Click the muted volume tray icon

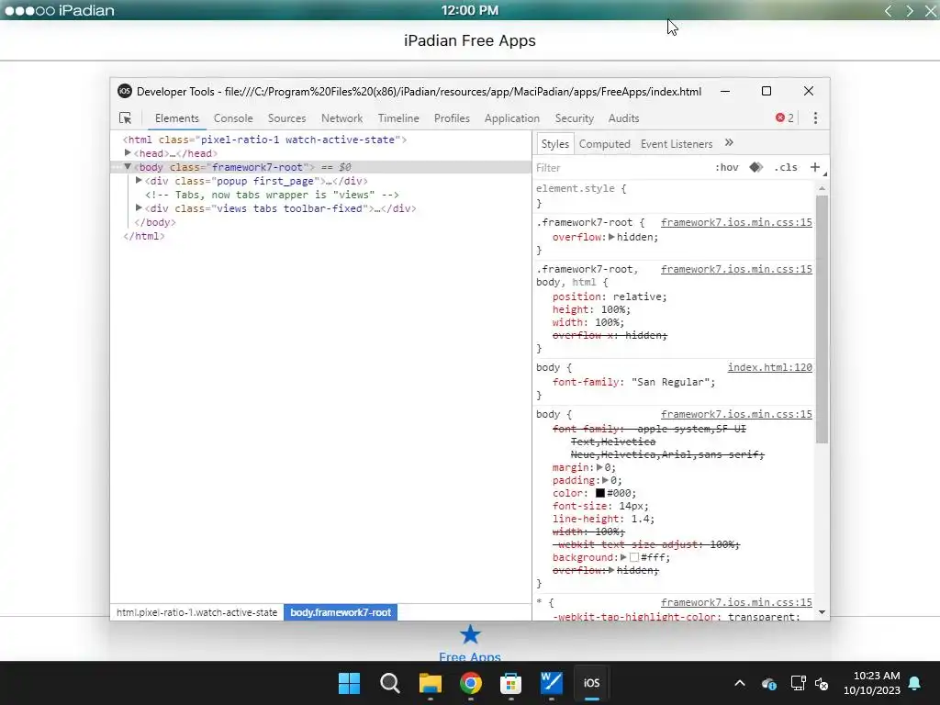coord(822,683)
